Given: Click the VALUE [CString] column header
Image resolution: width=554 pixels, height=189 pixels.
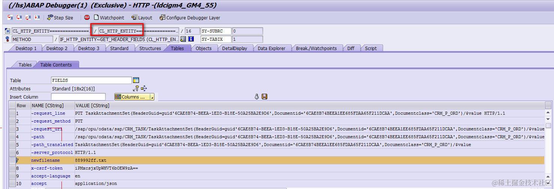Looking at the screenshot, I should click(309, 105).
